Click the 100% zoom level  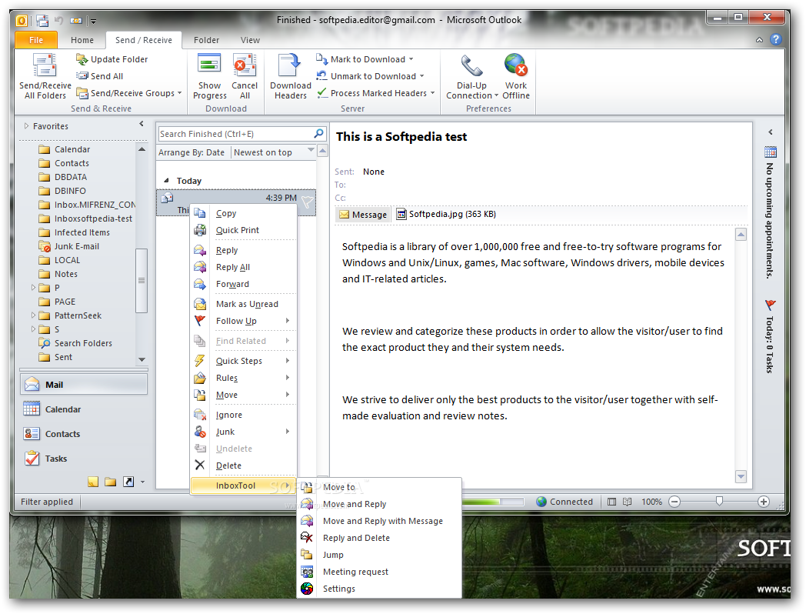coord(651,502)
